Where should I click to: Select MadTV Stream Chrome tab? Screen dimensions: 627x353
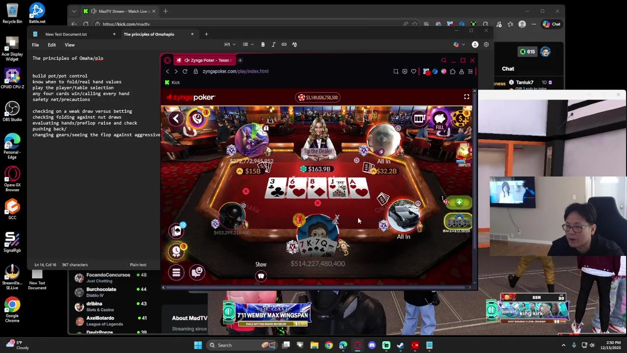coord(120,11)
